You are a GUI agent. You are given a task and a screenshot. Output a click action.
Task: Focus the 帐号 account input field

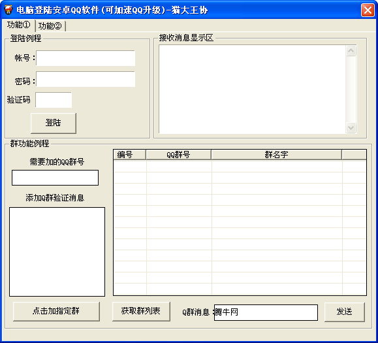(x=86, y=58)
